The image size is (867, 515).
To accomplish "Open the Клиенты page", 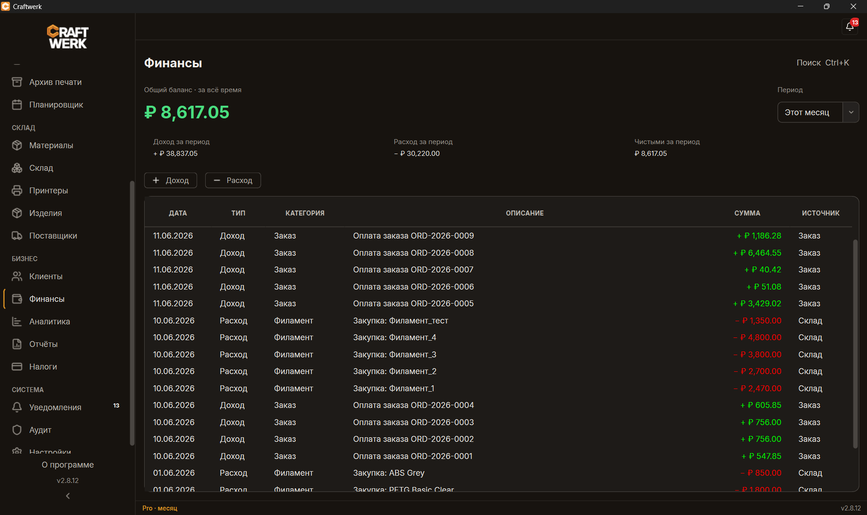I will 66,276.
